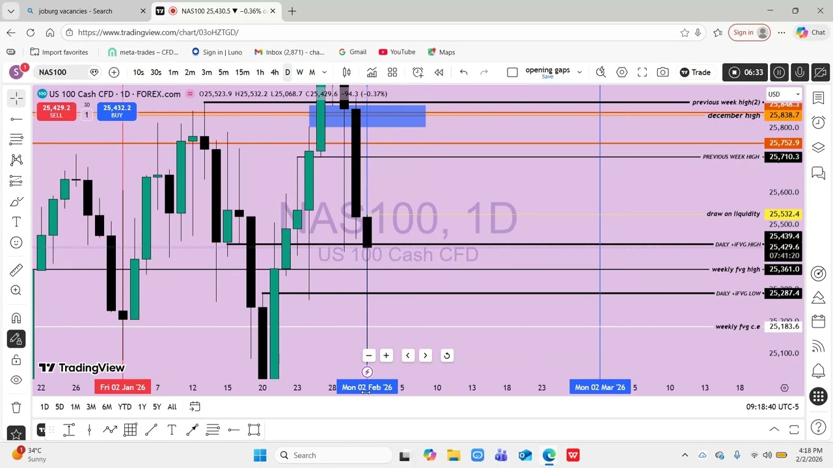833x468 pixels.
Task: Select the brush drawing tool
Action: (16, 201)
